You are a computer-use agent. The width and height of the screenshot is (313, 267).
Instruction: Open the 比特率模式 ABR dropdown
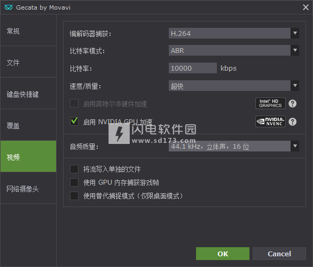(x=233, y=50)
